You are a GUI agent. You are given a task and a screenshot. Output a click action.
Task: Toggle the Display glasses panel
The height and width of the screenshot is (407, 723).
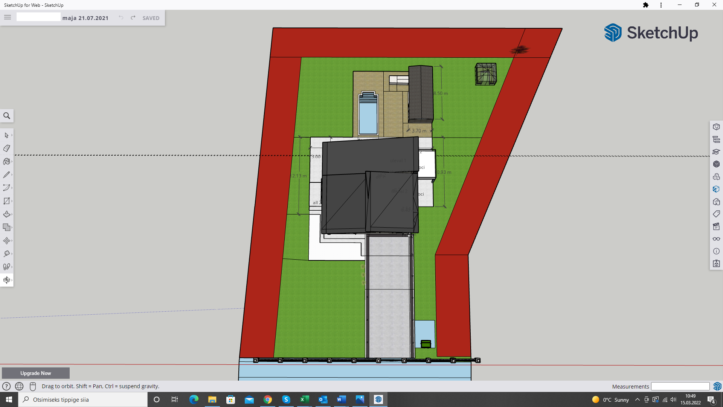point(716,239)
